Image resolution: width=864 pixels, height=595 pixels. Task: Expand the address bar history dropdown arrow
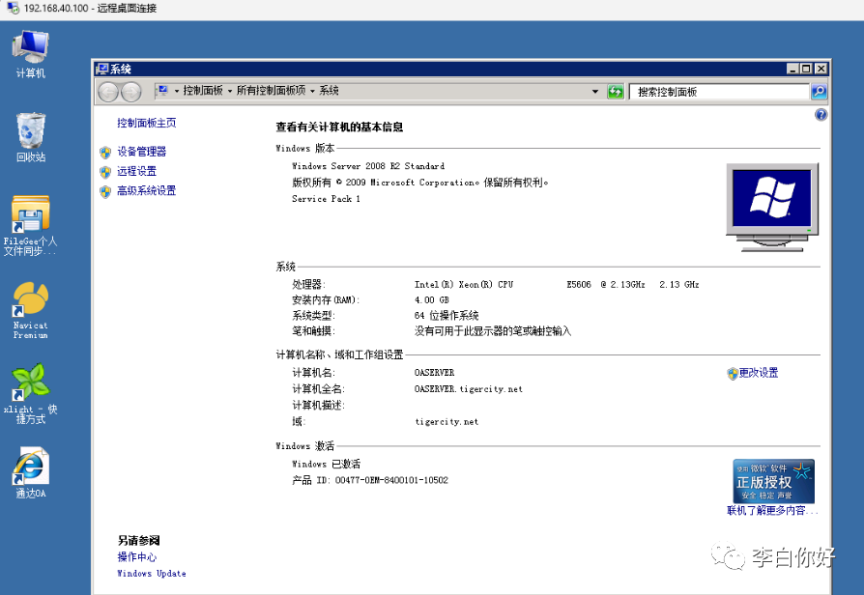click(595, 92)
